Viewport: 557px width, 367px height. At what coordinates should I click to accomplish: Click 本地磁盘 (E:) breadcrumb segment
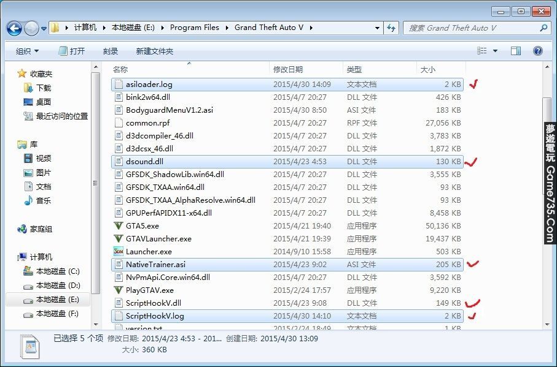[x=133, y=28]
